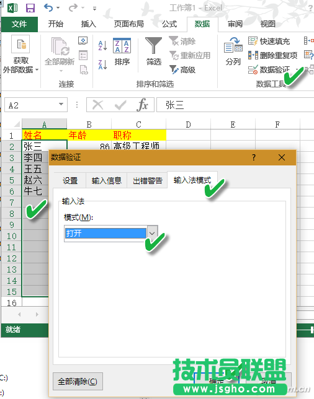Select row 10 header
Image resolution: width=314 pixels, height=399 pixels.
12,236
